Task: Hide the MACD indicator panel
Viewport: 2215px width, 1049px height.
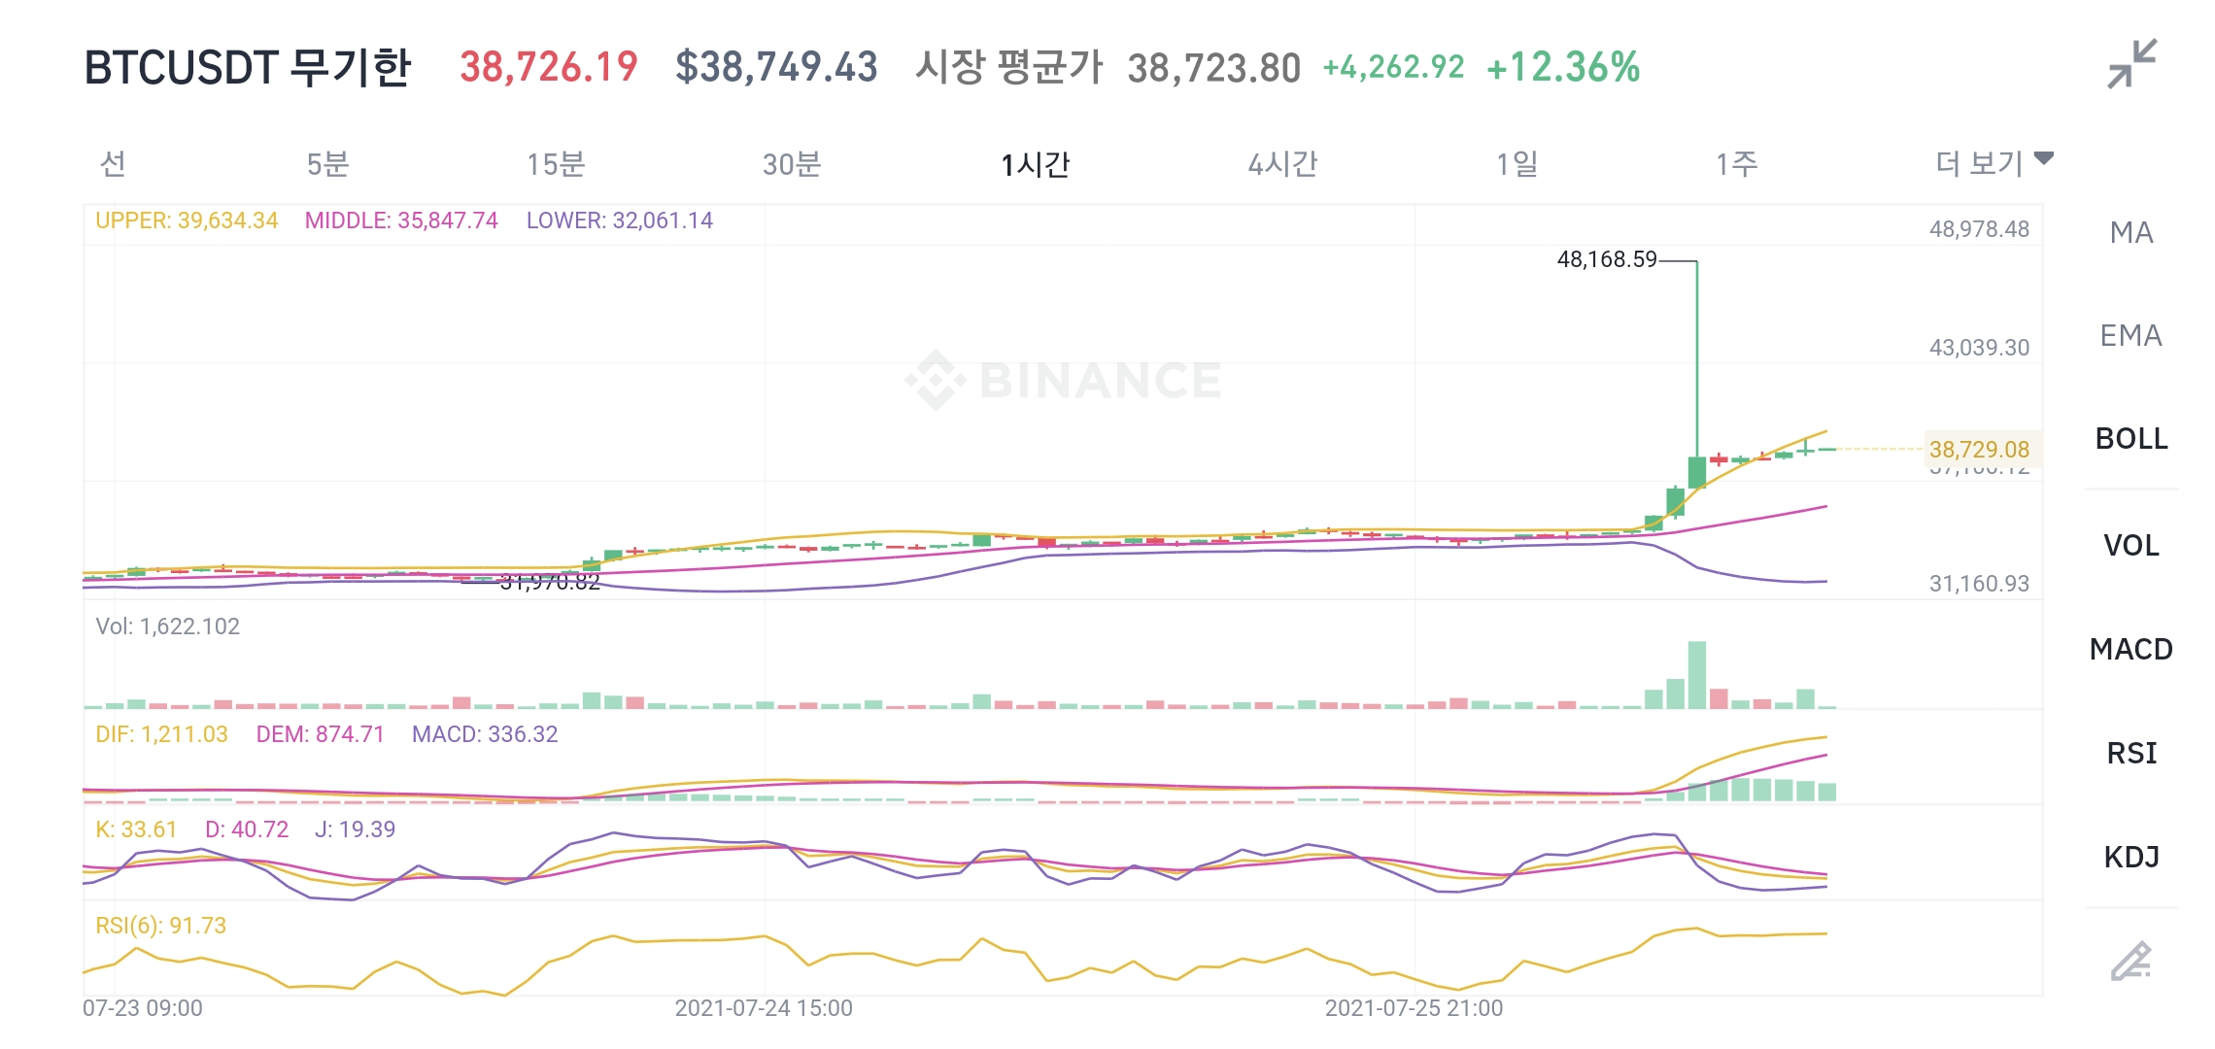Action: click(2131, 649)
